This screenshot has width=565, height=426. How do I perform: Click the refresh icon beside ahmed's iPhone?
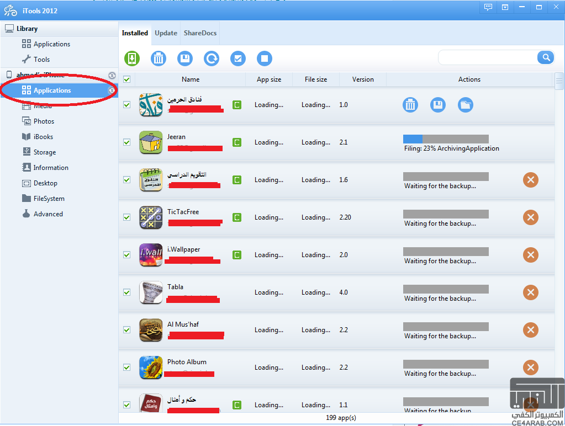(112, 75)
